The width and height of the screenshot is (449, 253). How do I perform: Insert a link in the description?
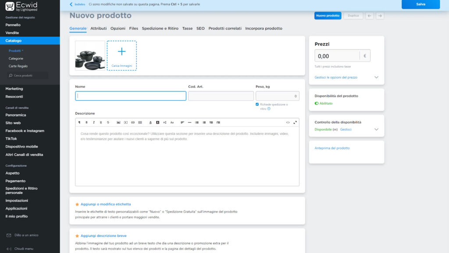click(x=133, y=122)
